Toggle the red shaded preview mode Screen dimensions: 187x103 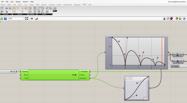coord(171,19)
